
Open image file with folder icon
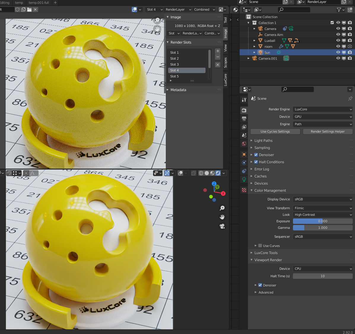pos(29,10)
